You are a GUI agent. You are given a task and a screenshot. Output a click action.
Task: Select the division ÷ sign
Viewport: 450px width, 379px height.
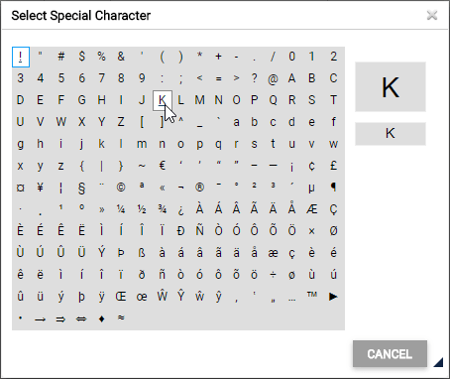point(273,275)
